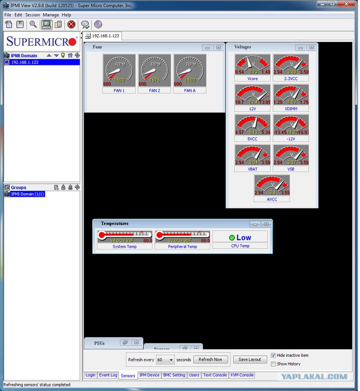Viewport: 360px width, 391px height.
Task: Click the VBAT voltage gauge
Action: click(x=252, y=155)
